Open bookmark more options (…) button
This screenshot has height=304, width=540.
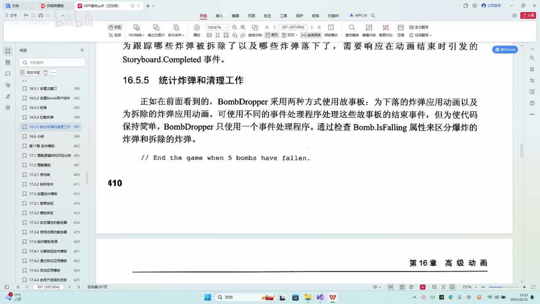coord(54,73)
